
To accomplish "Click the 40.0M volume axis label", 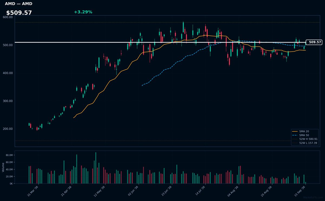I will (x=9, y=170).
